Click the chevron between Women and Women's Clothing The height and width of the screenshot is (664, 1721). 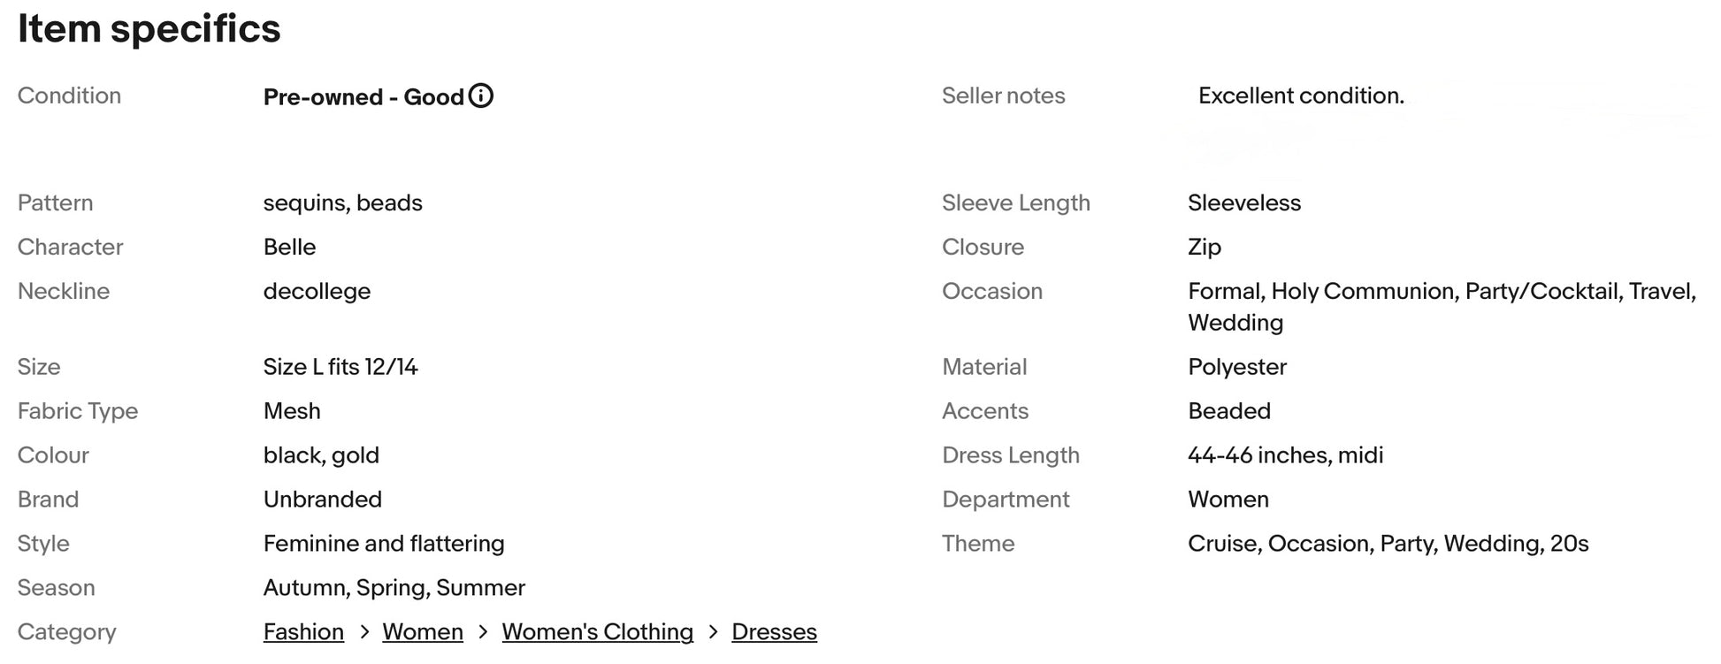[x=483, y=632]
